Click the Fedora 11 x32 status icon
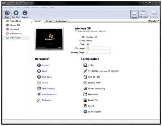The height and width of the screenshot is (126, 162). point(7,21)
